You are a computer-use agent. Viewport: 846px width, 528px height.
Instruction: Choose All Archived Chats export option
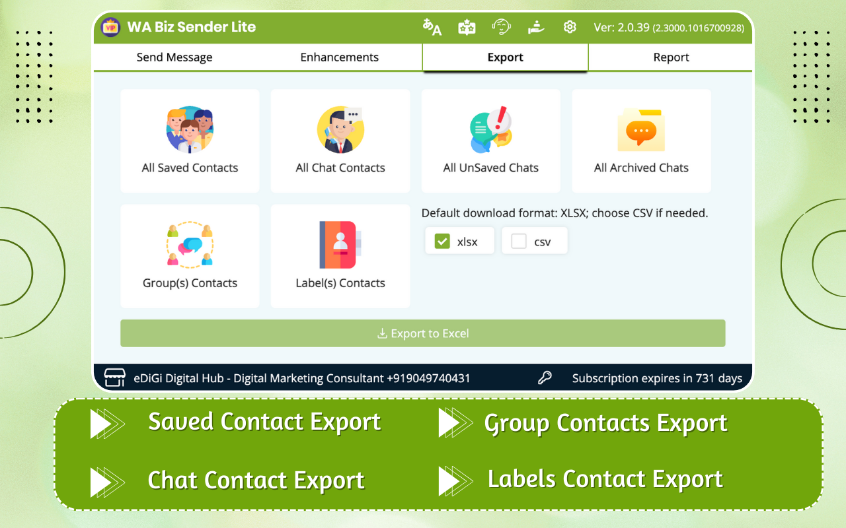pos(641,141)
